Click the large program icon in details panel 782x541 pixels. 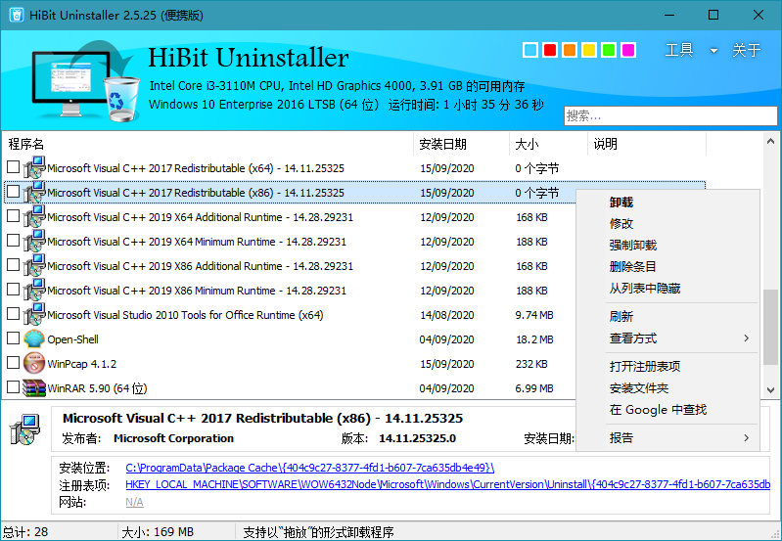(x=24, y=429)
